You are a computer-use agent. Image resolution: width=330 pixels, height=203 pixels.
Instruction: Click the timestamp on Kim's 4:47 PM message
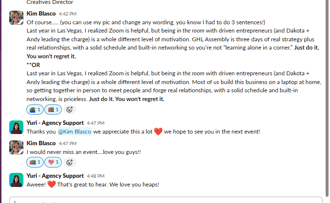tap(68, 143)
